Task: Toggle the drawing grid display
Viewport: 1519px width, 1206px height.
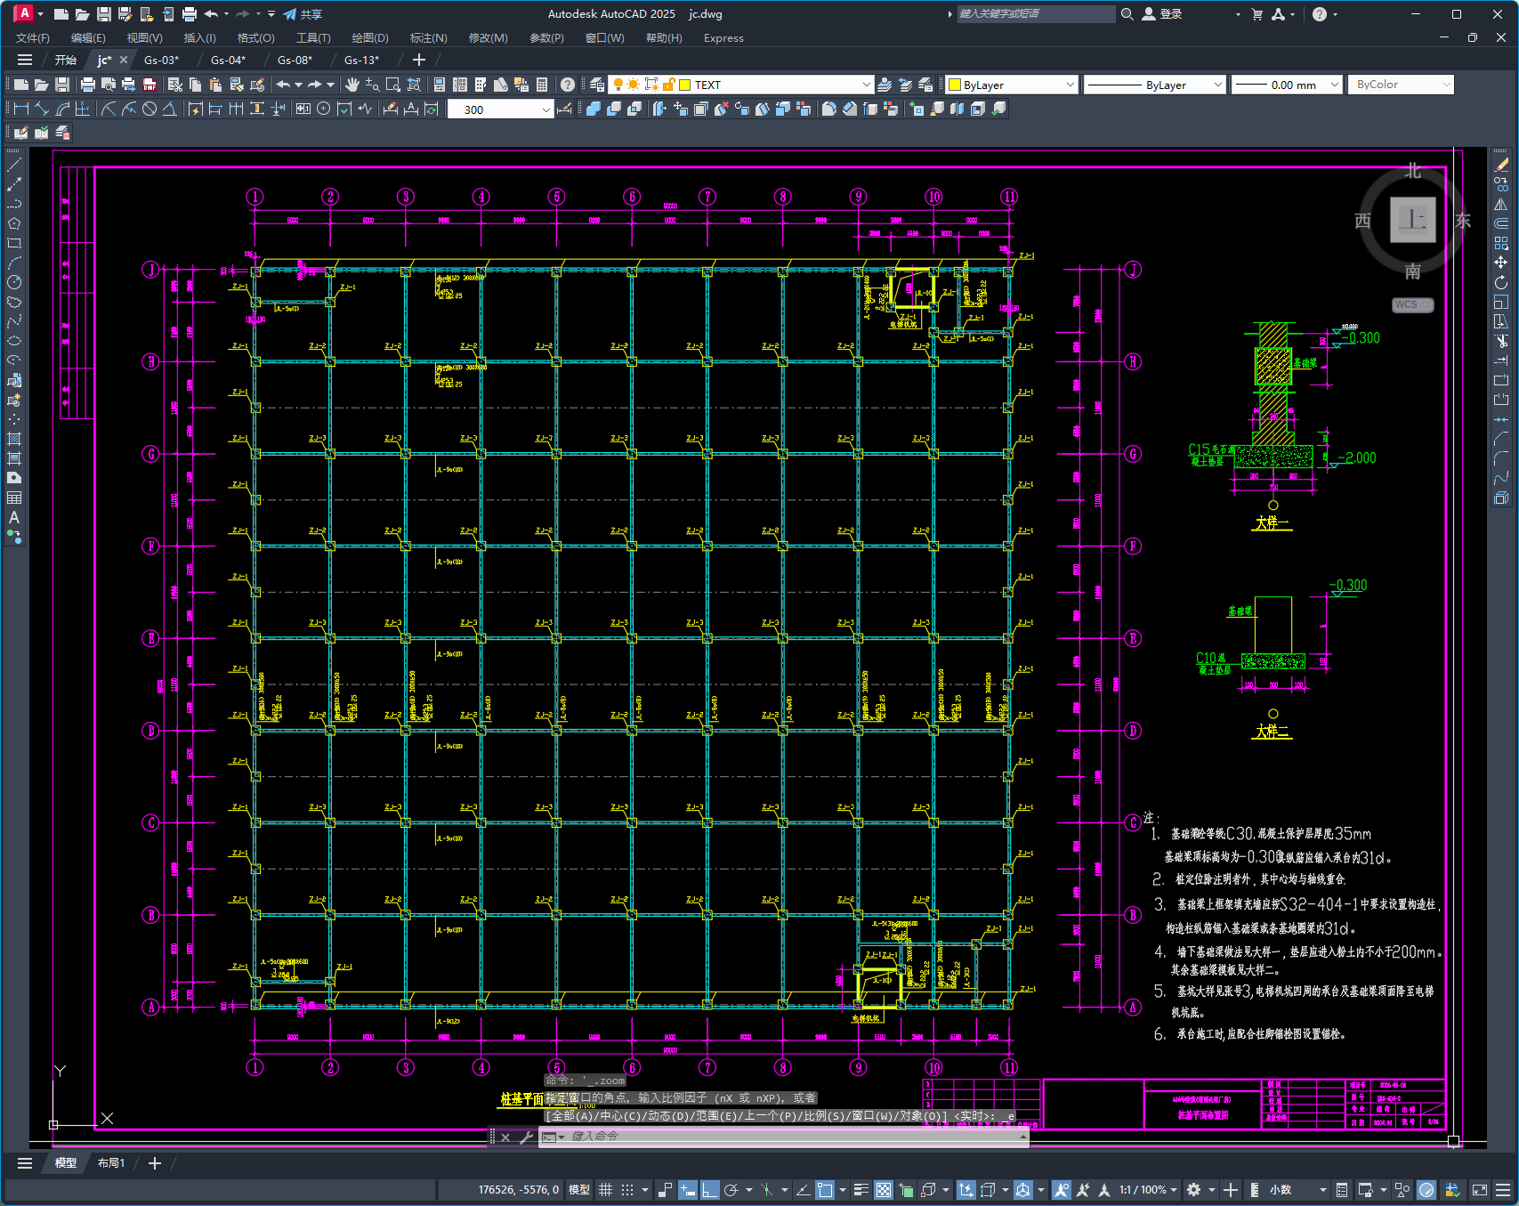Action: pyautogui.click(x=605, y=1190)
